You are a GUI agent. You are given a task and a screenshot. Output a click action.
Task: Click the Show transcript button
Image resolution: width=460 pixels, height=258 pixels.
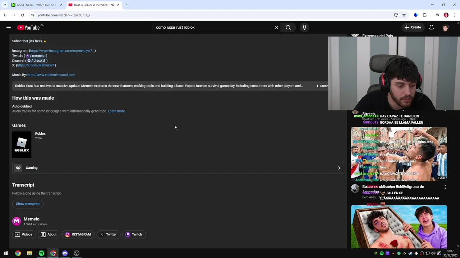(28, 204)
